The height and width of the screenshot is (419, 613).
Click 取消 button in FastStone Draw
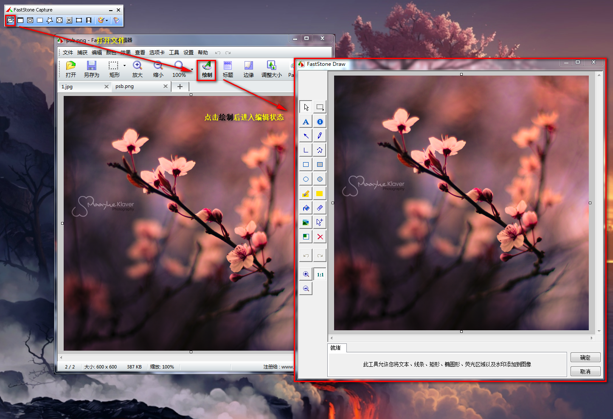coord(585,371)
